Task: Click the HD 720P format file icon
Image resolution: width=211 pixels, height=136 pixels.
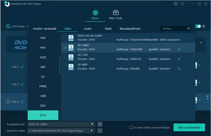Action: coord(71,57)
